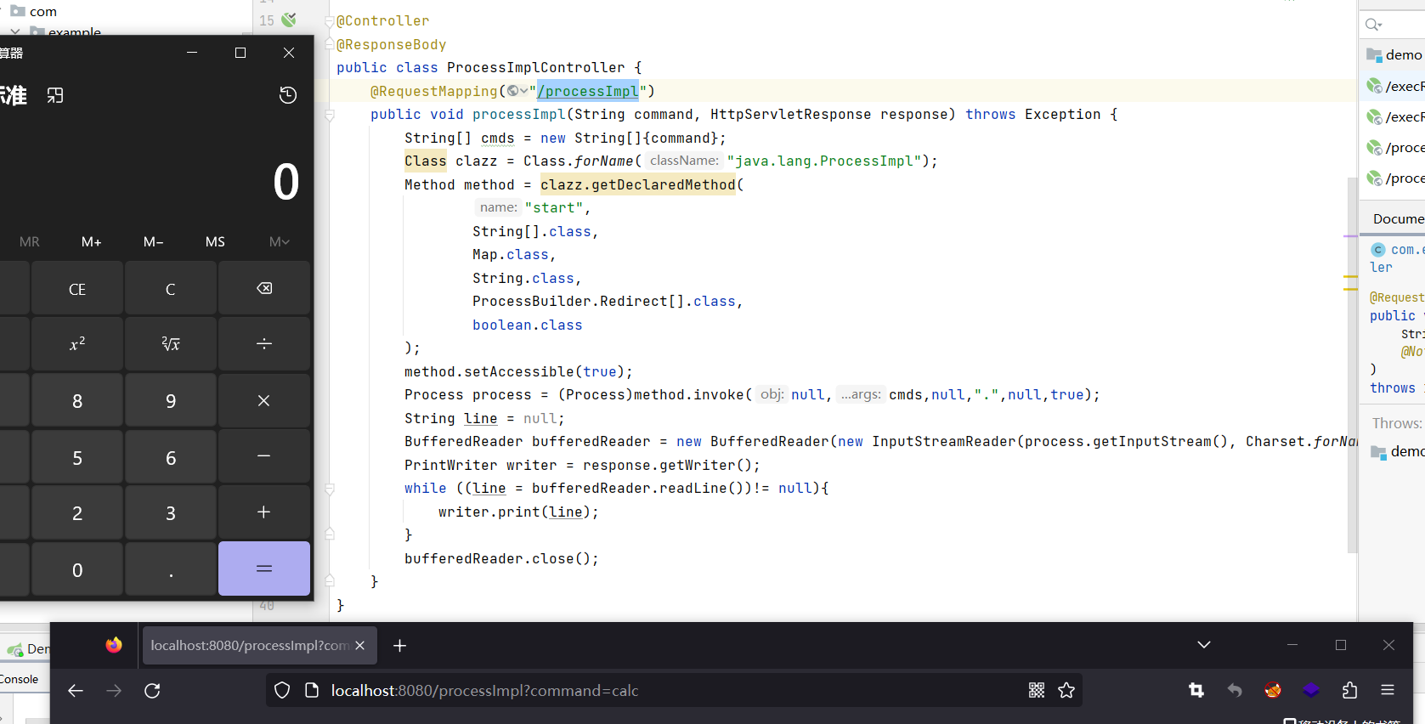Click the MS memory store button
Image resolution: width=1425 pixels, height=724 pixels.
pos(216,242)
